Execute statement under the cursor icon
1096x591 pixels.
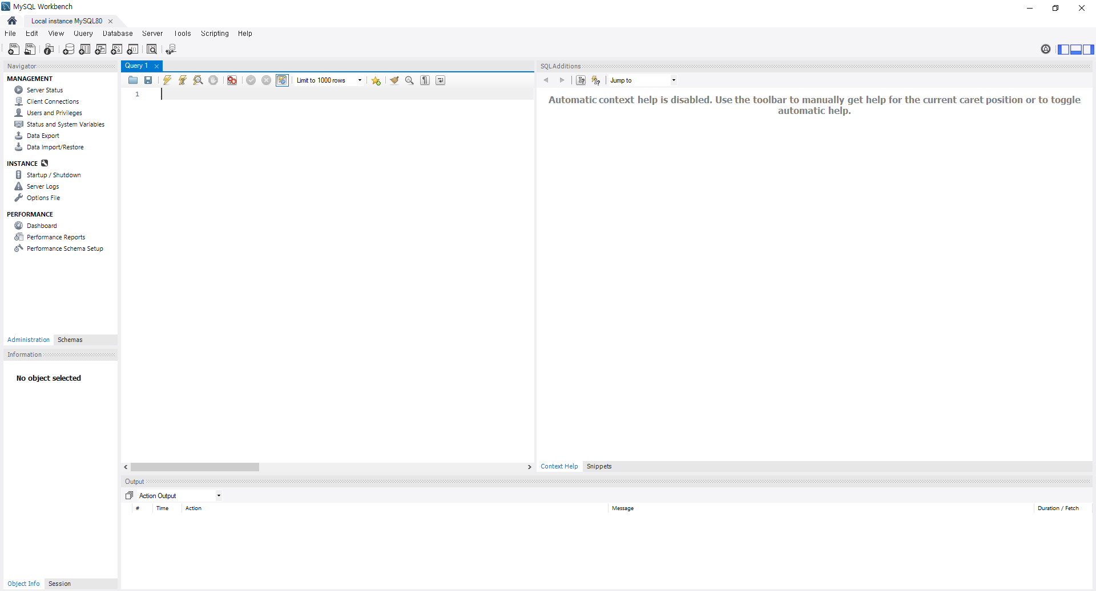pyautogui.click(x=183, y=80)
